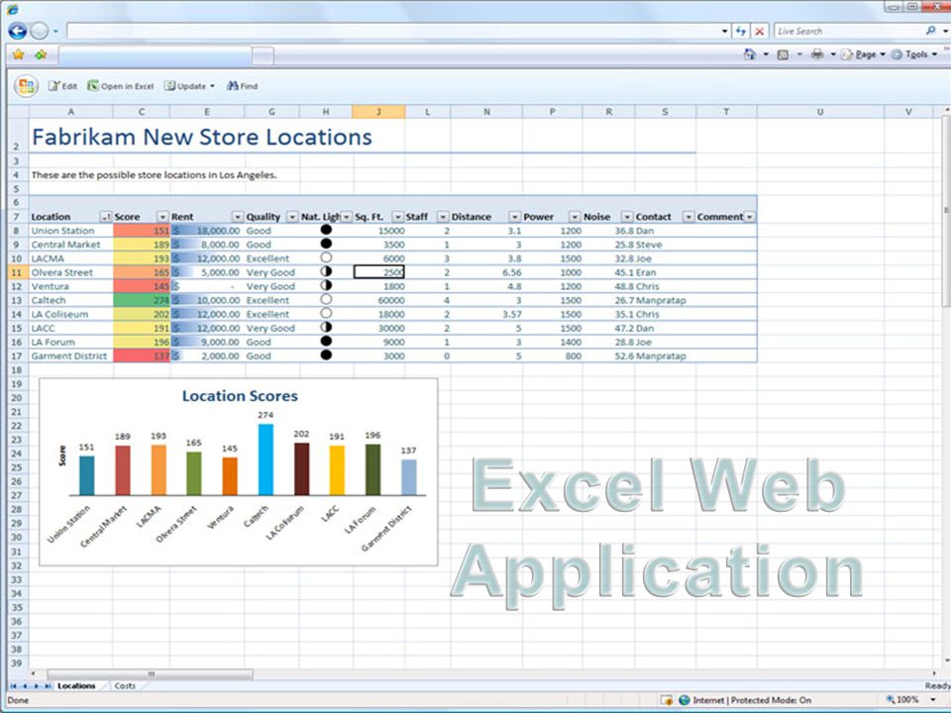
Task: Click the Live Search magnifier icon
Action: (930, 31)
